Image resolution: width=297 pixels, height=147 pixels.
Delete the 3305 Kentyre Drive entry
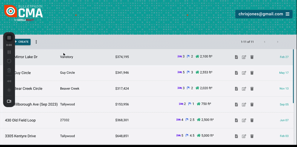[252, 136]
